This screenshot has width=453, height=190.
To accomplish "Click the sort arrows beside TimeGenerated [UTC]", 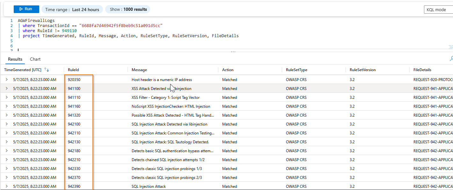I will coord(47,70).
